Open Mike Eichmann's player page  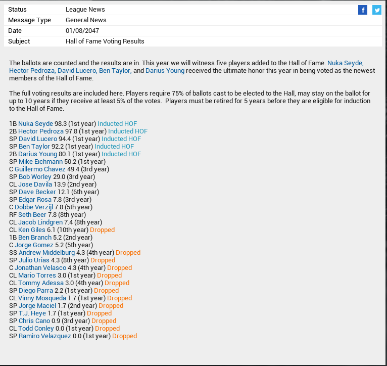point(40,162)
